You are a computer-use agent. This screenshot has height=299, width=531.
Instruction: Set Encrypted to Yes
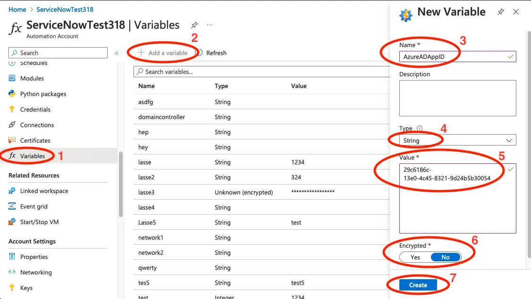[415, 257]
